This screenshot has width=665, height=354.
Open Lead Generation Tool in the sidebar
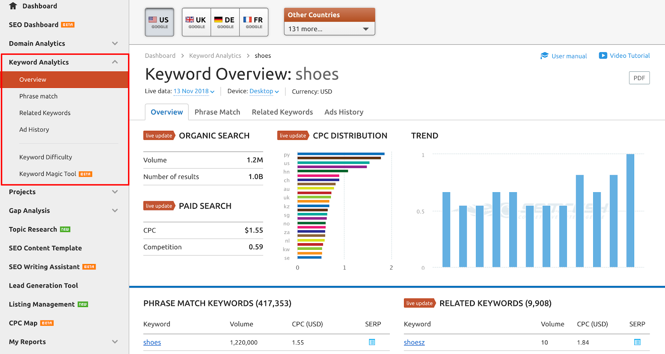43,286
